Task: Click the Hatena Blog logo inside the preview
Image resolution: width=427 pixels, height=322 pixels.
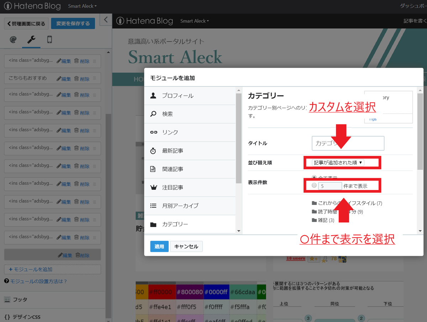Action: pos(144,21)
